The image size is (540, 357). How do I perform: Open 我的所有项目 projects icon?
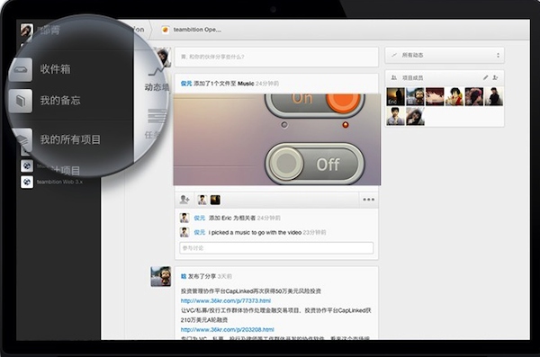(x=22, y=139)
